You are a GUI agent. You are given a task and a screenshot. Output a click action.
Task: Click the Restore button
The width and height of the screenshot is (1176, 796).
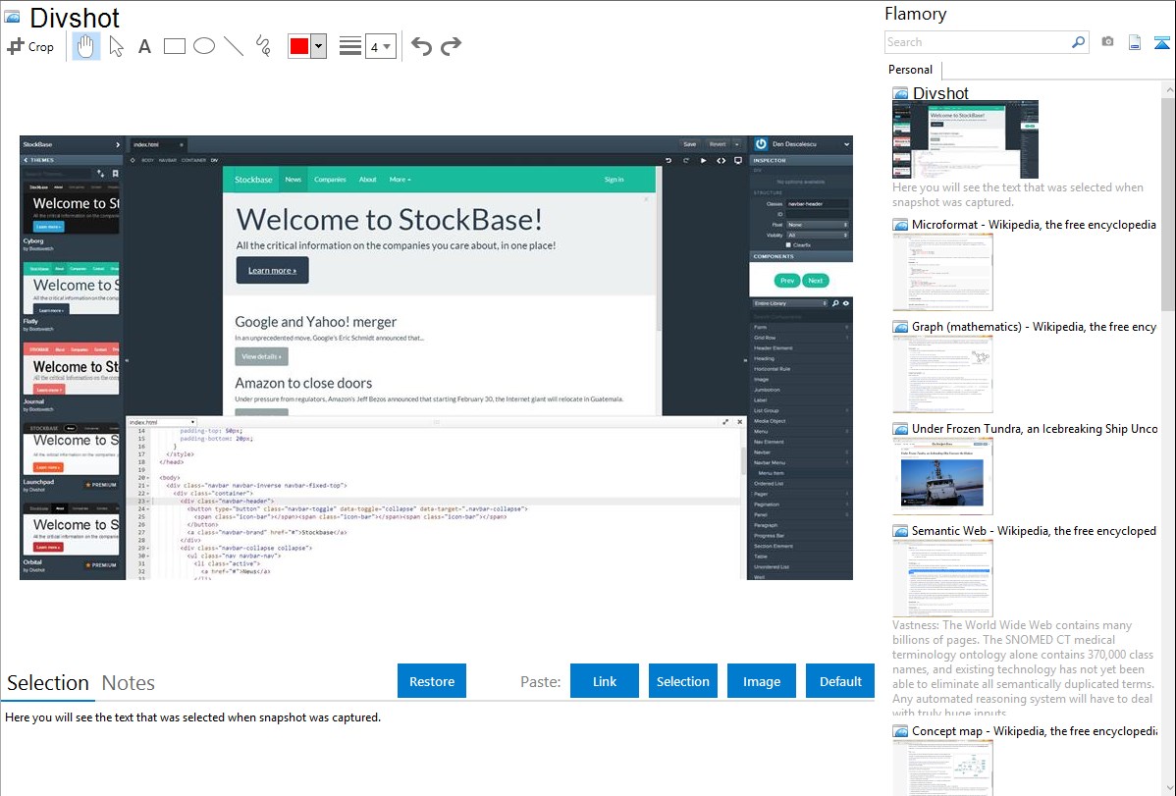click(432, 681)
